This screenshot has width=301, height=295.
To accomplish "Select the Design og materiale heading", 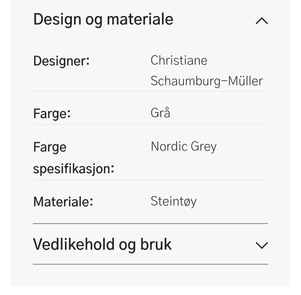I will [103, 19].
